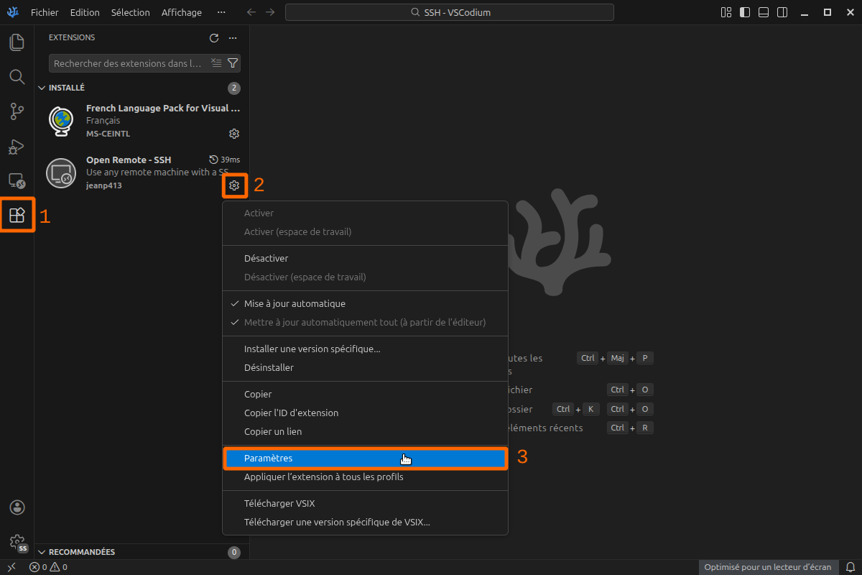Open the Explorer view in activity bar

coord(17,42)
